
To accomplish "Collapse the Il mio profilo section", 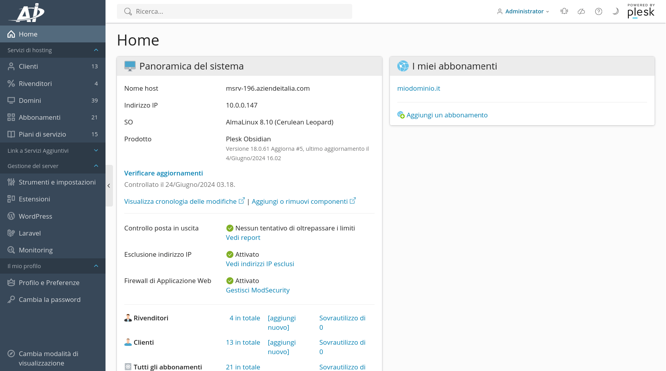I will click(x=53, y=266).
